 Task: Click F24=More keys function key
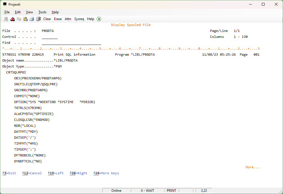(x=106, y=173)
